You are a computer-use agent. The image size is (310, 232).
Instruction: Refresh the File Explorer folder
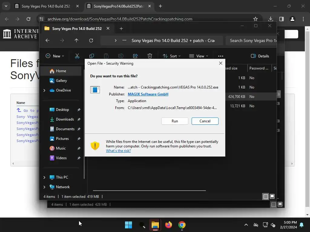coord(91,40)
